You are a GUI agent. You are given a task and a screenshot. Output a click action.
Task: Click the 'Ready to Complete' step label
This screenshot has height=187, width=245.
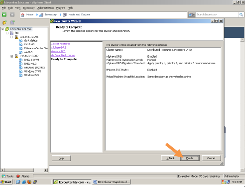pos(64,59)
